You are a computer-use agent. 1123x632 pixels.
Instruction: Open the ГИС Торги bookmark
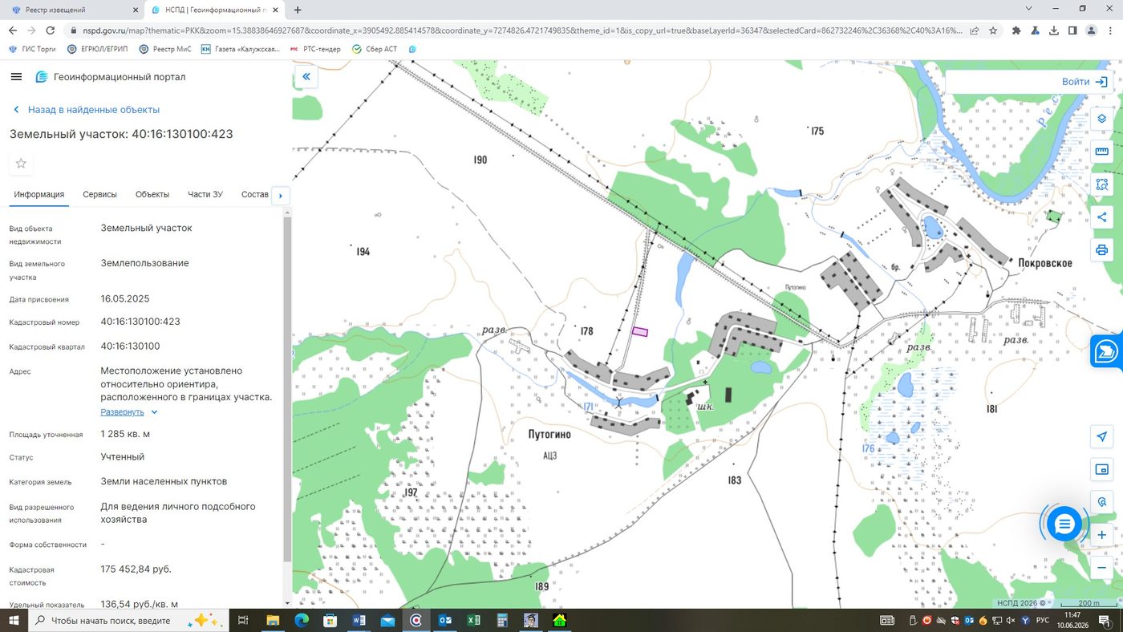click(x=33, y=49)
